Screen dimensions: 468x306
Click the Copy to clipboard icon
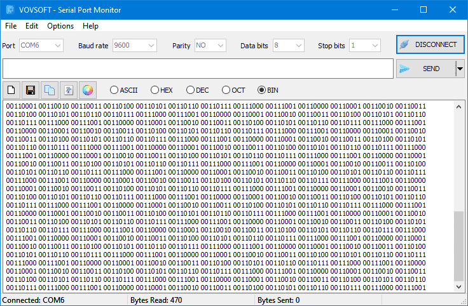50,90
